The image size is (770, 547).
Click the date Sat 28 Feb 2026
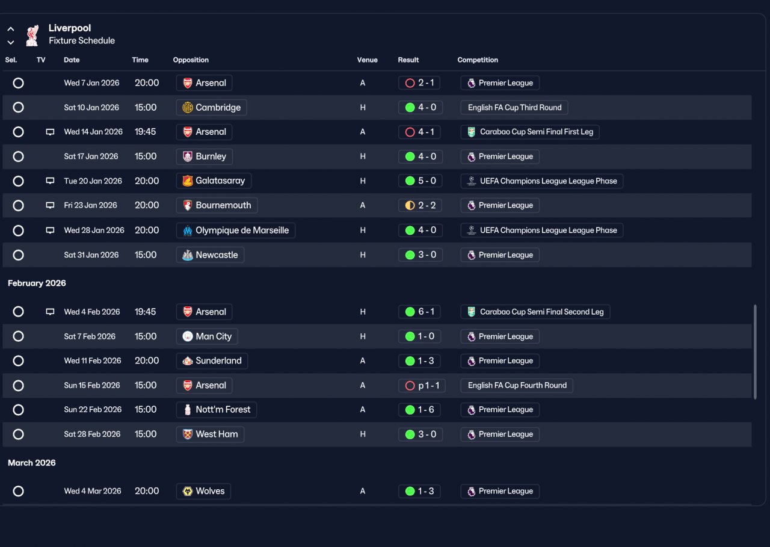pyautogui.click(x=92, y=434)
